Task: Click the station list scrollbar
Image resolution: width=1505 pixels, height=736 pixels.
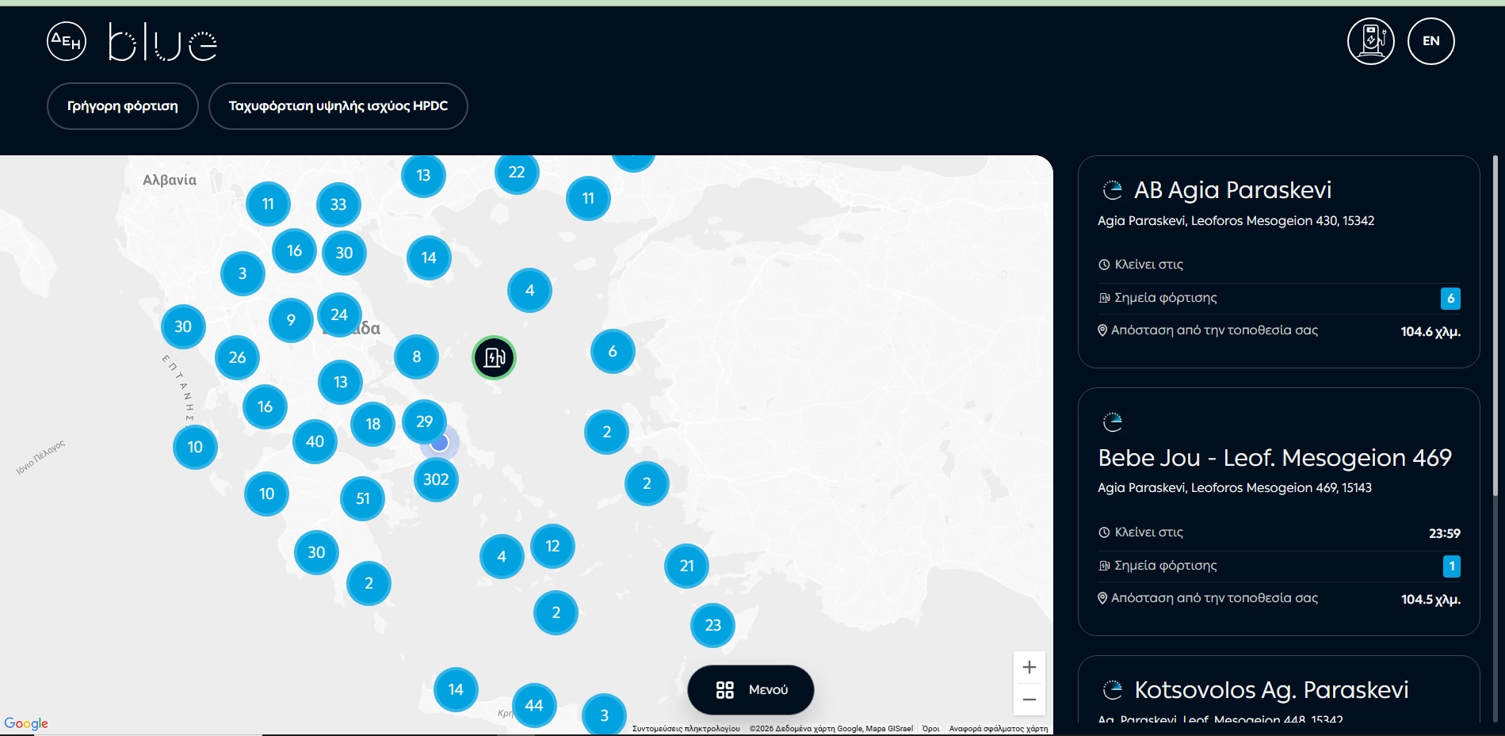Action: point(1495,326)
